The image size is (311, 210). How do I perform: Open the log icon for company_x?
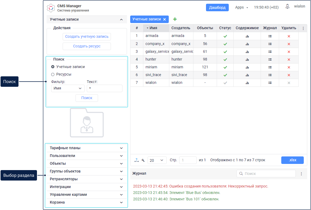coord(270,44)
